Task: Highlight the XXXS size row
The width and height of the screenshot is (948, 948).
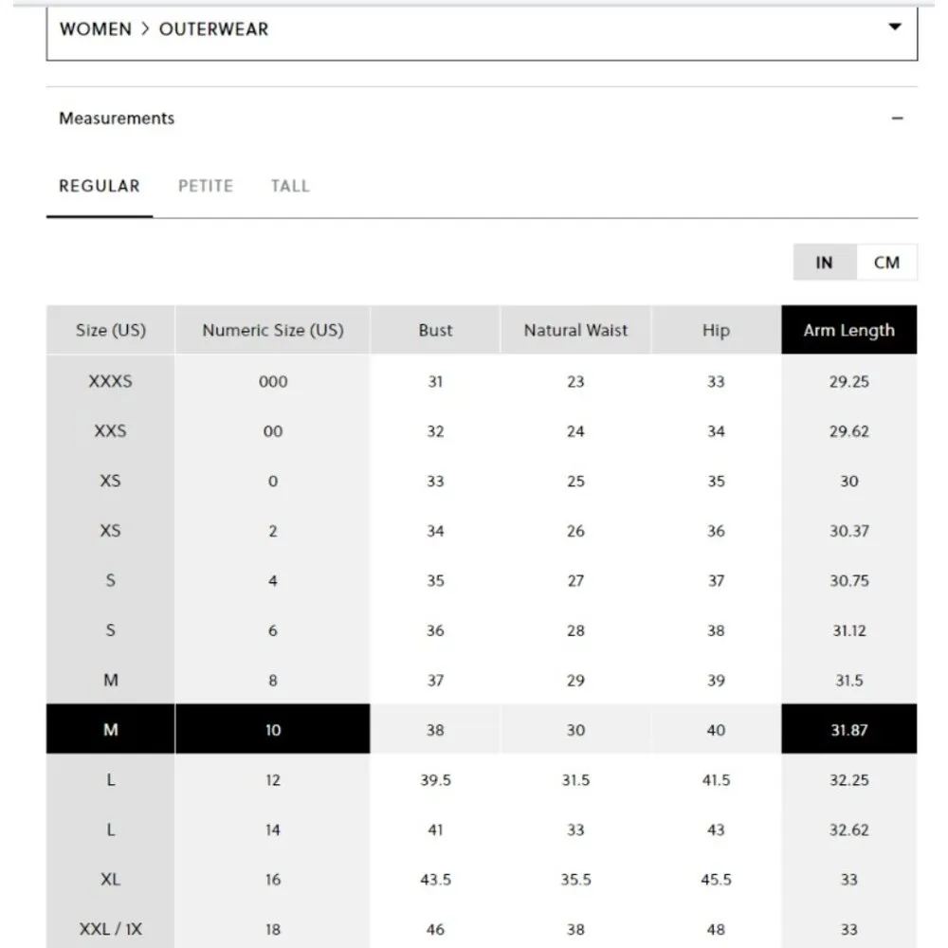Action: click(110, 381)
